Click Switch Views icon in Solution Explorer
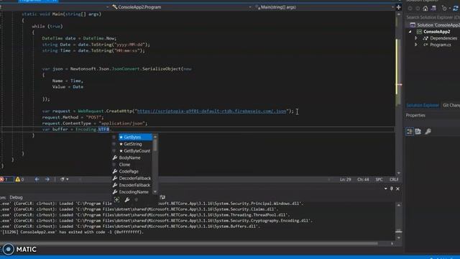The image size is (460, 259). [433, 9]
